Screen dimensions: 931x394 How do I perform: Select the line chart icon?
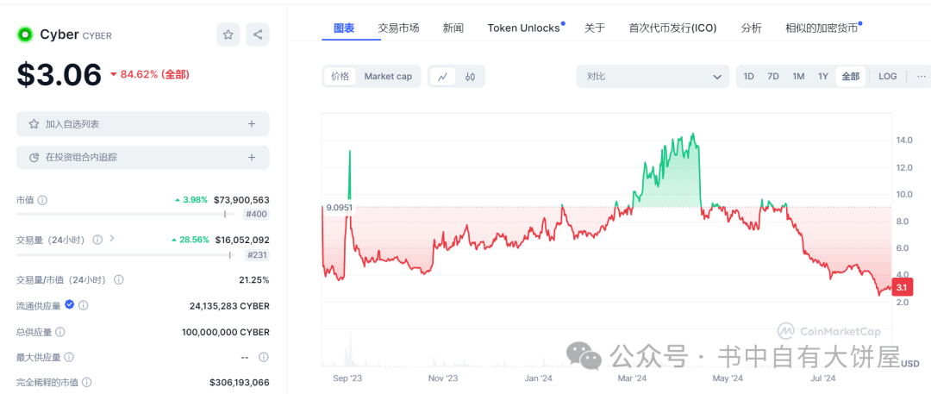(x=442, y=77)
